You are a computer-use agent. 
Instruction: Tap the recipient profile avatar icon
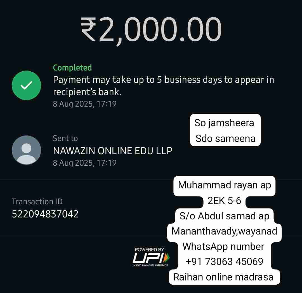26,150
